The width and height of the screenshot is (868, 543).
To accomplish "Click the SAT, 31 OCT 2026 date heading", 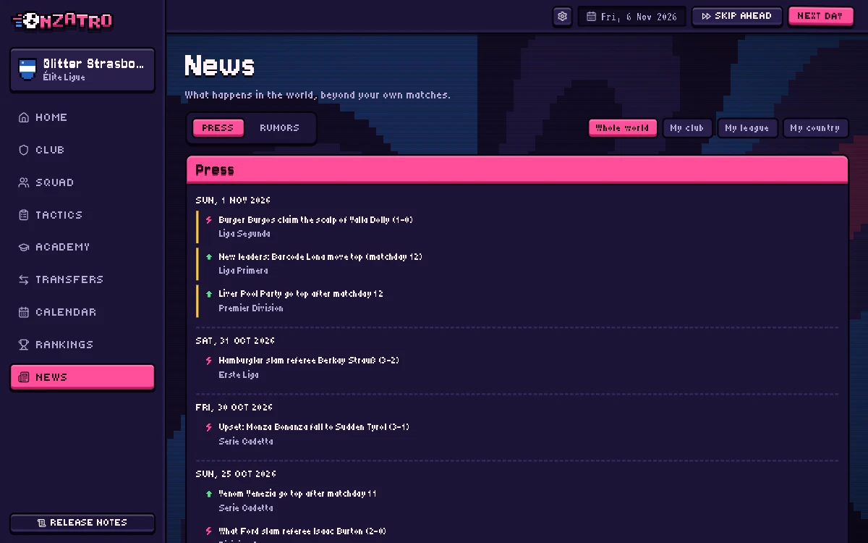I will click(x=235, y=341).
